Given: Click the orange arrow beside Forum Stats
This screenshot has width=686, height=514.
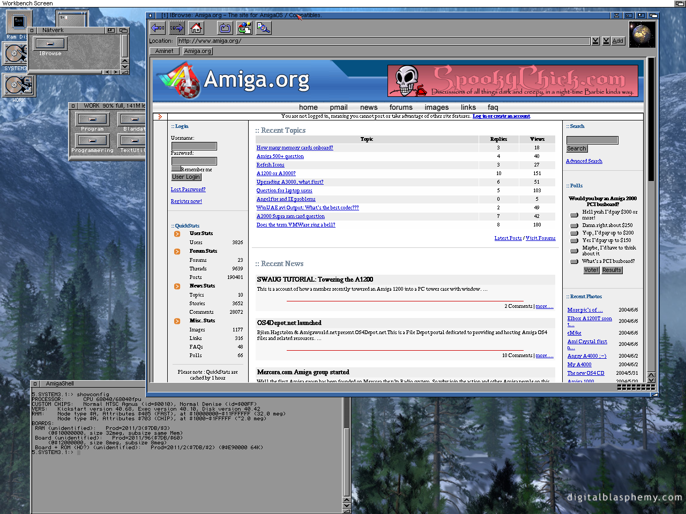Looking at the screenshot, I should point(177,252).
